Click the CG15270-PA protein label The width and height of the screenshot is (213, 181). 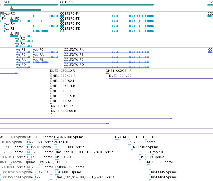[x=74, y=50]
